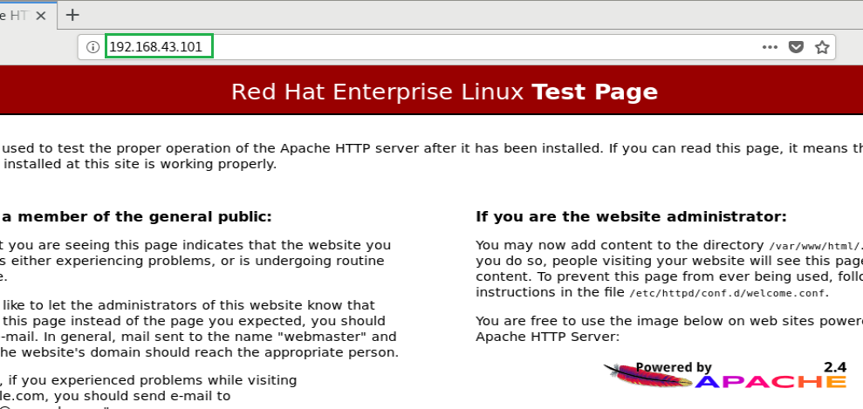This screenshot has height=409, width=863.
Task: Bookmark this page with star icon
Action: tap(822, 47)
